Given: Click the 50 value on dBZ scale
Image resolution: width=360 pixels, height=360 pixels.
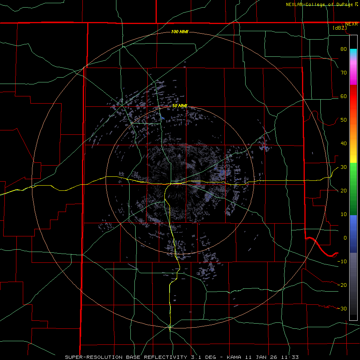Looking at the screenshot, I should click(344, 120).
